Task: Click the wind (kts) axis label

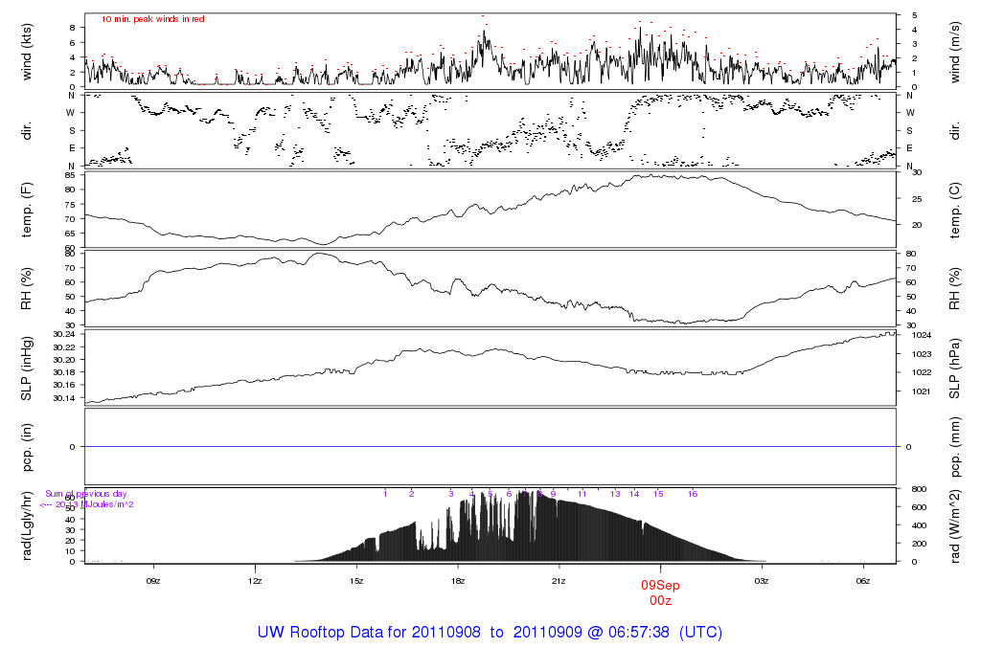Action: pyautogui.click(x=27, y=52)
